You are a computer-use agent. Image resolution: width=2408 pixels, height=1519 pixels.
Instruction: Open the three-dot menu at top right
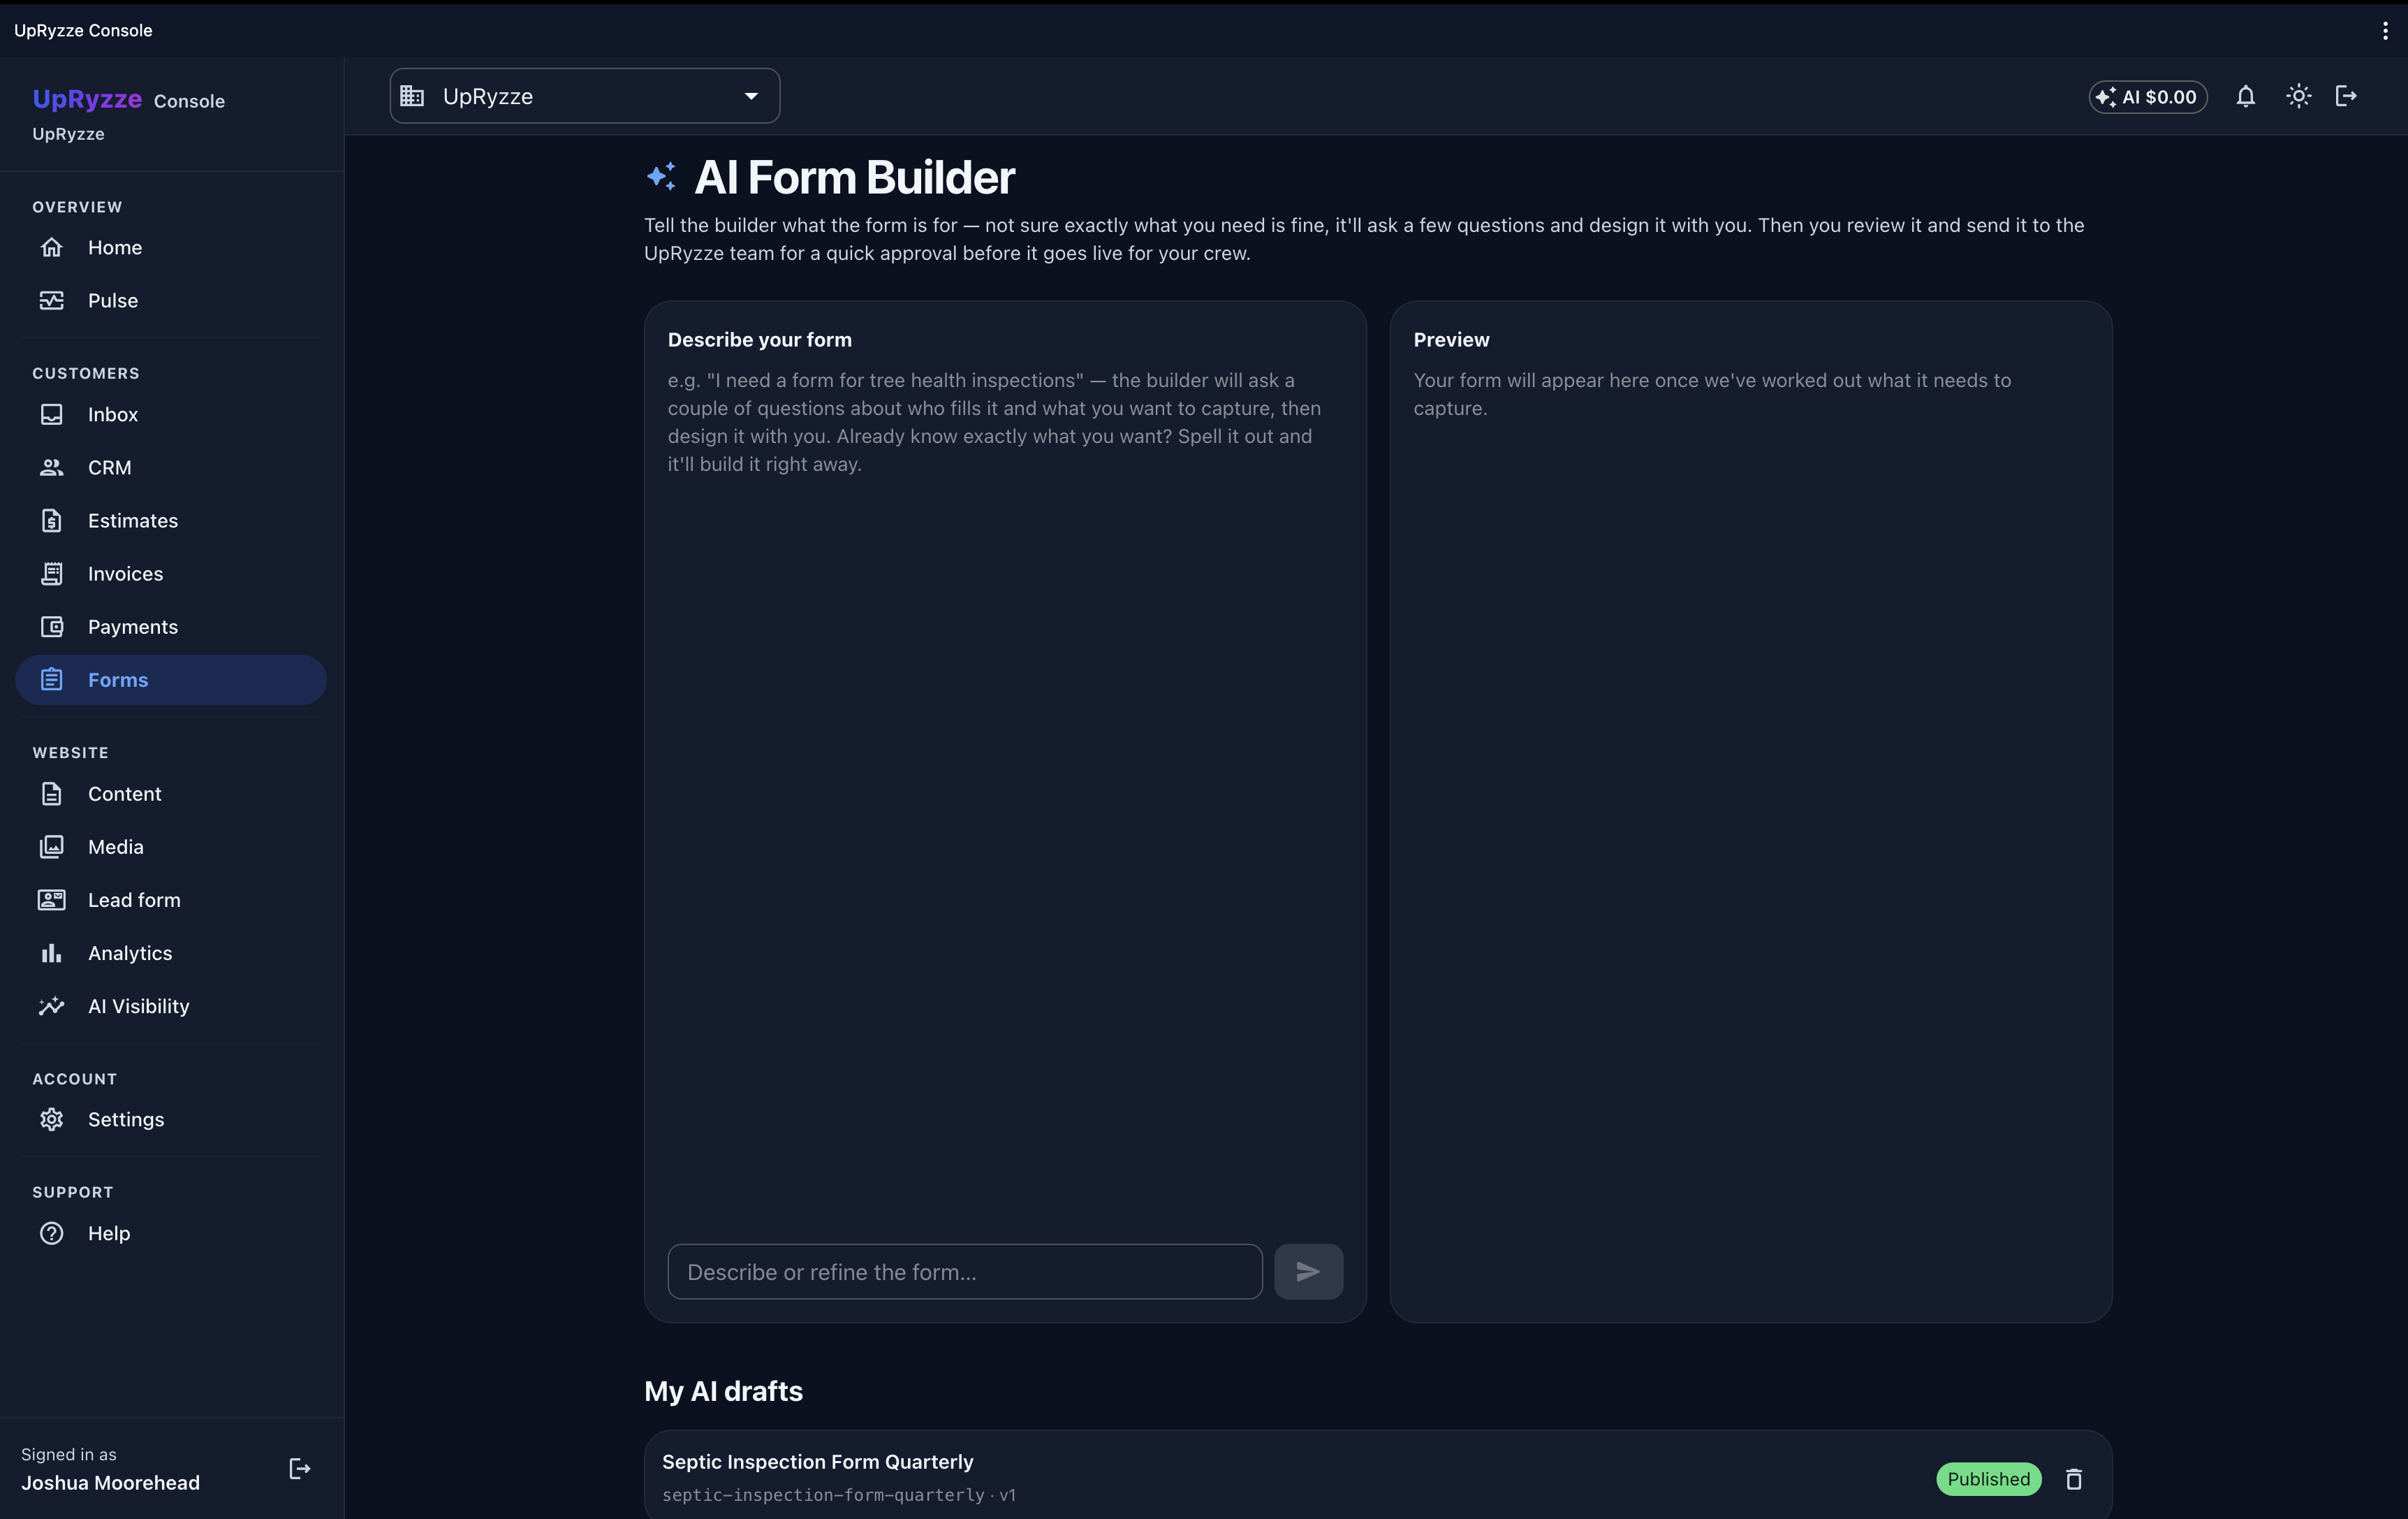[2385, 30]
